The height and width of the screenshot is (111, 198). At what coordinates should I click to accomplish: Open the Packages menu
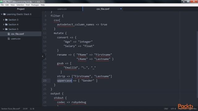pos(35,5)
